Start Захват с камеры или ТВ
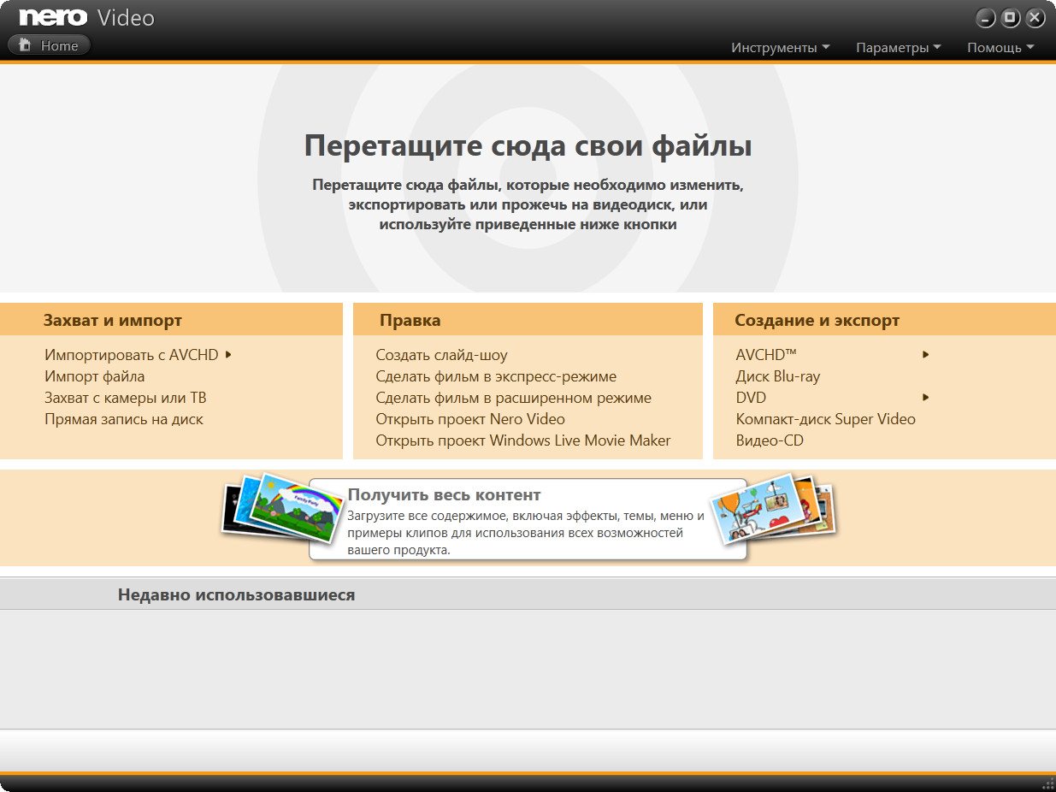Screen dimensions: 1056x792 pos(124,398)
